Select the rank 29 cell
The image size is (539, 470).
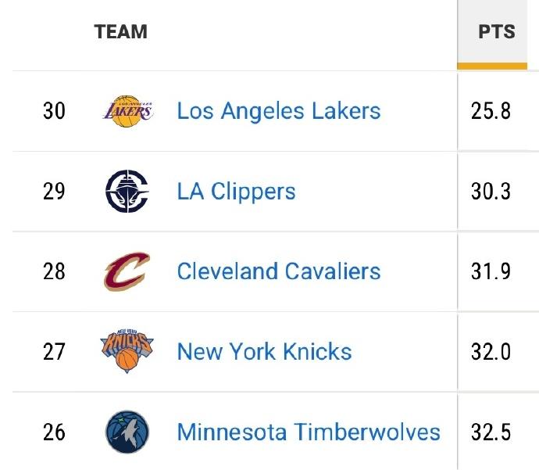click(54, 192)
